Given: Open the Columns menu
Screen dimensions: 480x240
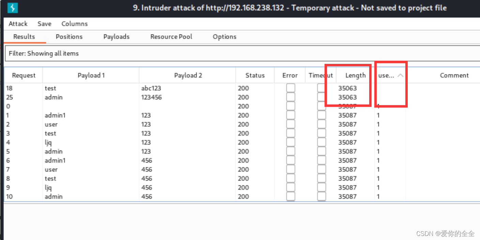Looking at the screenshot, I should [75, 24].
